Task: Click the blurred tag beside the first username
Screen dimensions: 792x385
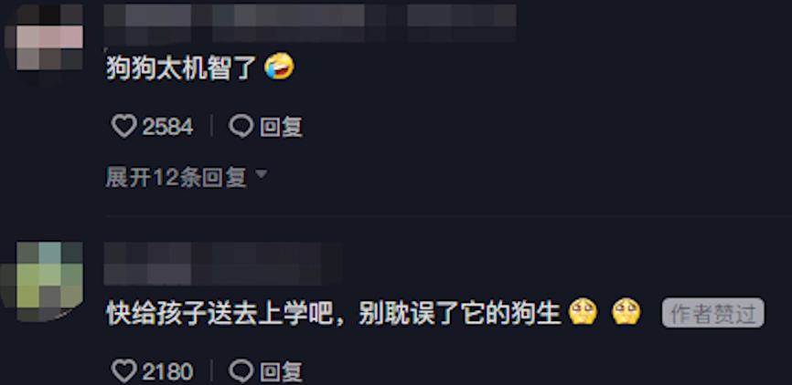Action: pyautogui.click(x=461, y=23)
